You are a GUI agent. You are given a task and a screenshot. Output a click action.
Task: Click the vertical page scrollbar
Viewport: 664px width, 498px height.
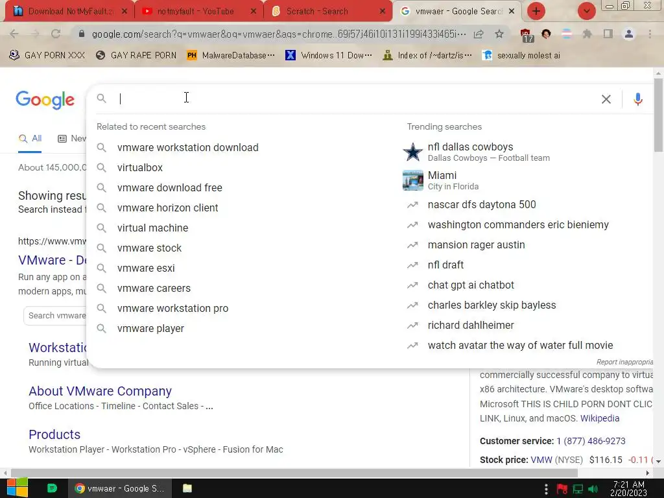coord(658,115)
